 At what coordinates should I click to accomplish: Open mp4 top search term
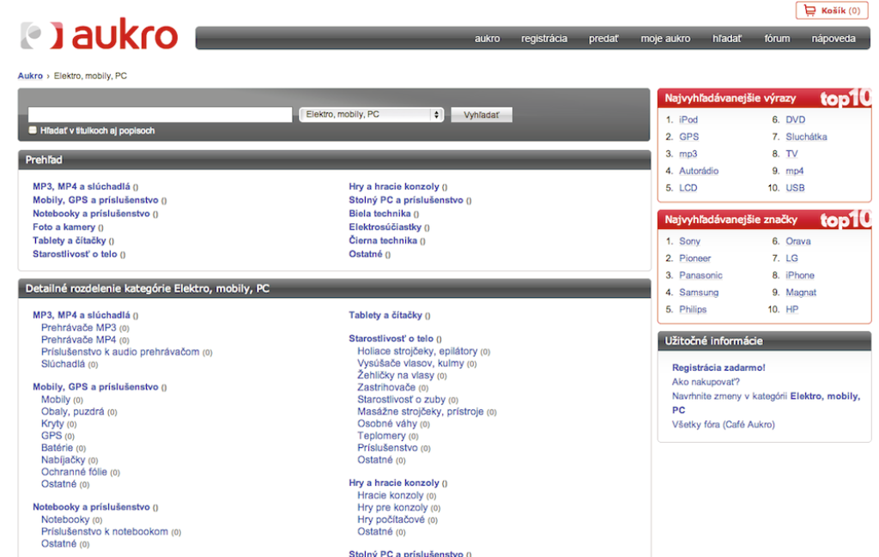coord(794,171)
